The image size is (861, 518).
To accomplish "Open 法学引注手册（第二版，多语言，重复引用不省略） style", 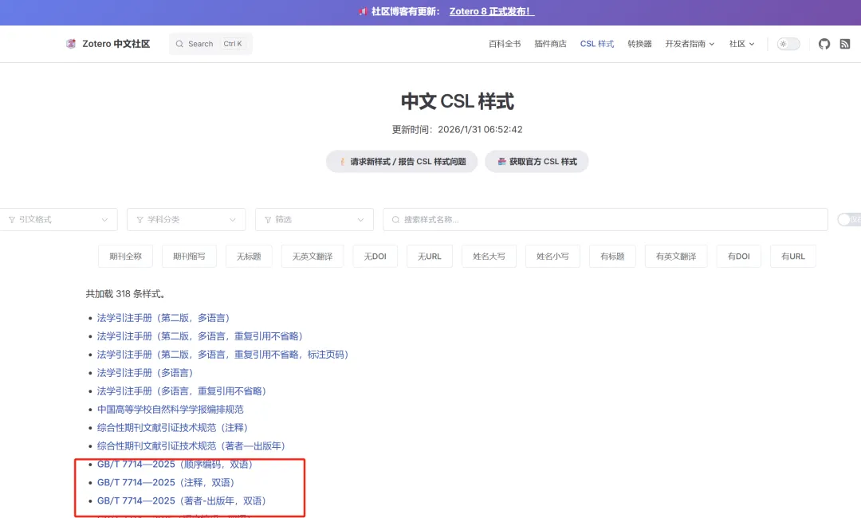I will pos(200,336).
